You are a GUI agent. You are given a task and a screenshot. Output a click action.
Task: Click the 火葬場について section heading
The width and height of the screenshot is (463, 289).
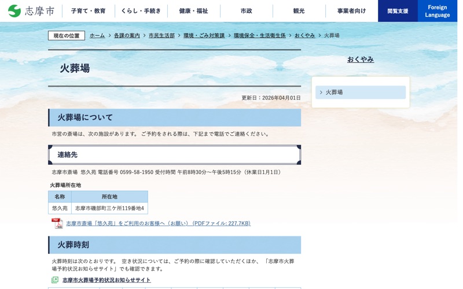(175, 117)
